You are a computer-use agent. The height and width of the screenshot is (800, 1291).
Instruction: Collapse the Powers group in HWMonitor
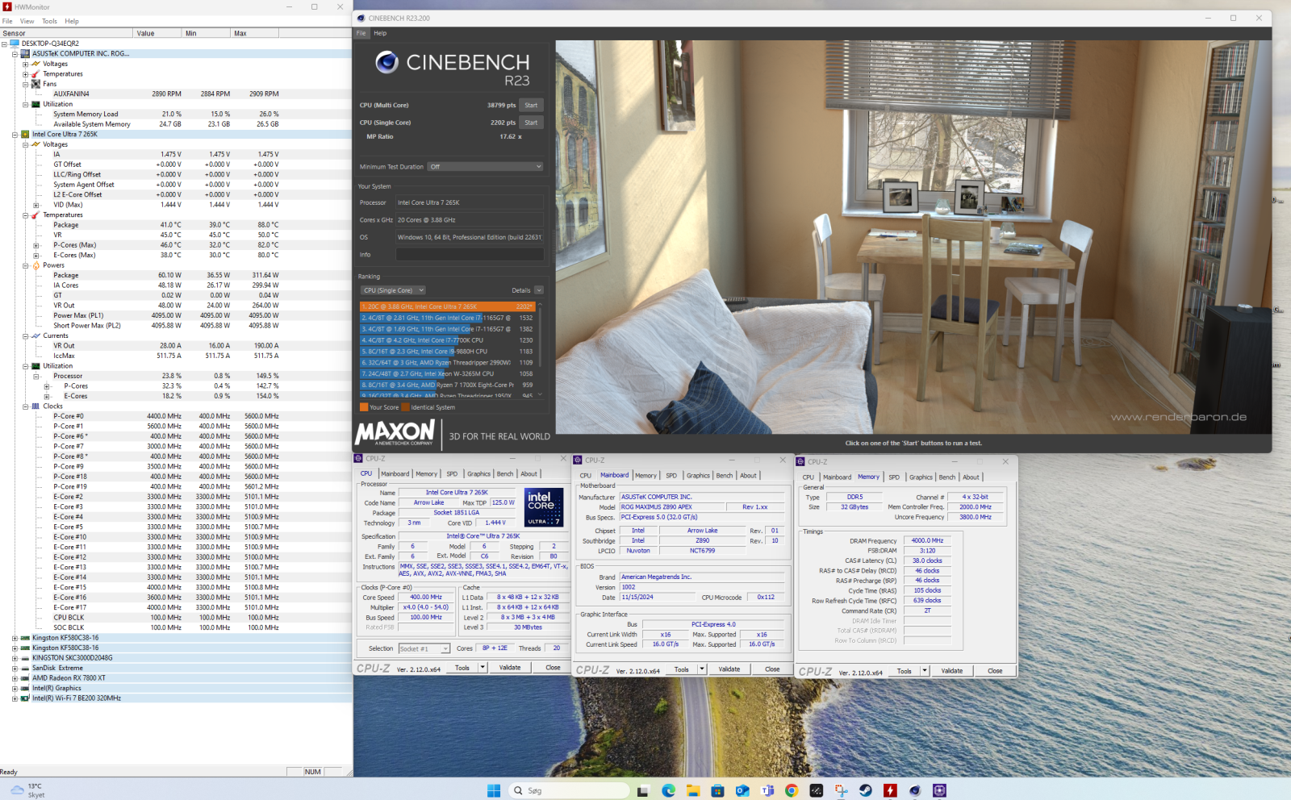(25, 265)
